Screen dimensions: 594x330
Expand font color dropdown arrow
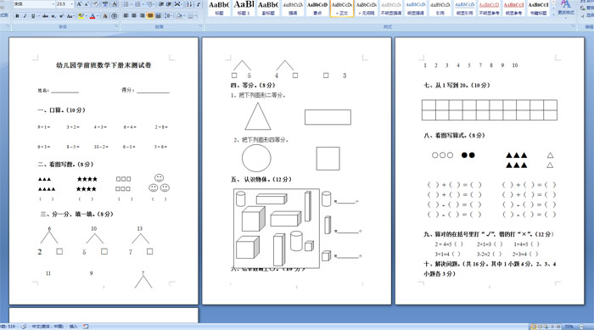[98, 16]
